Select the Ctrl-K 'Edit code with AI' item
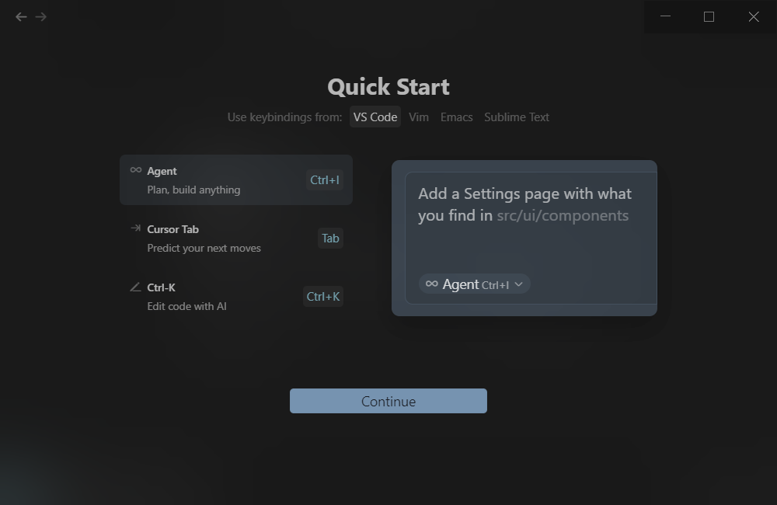 (x=236, y=296)
